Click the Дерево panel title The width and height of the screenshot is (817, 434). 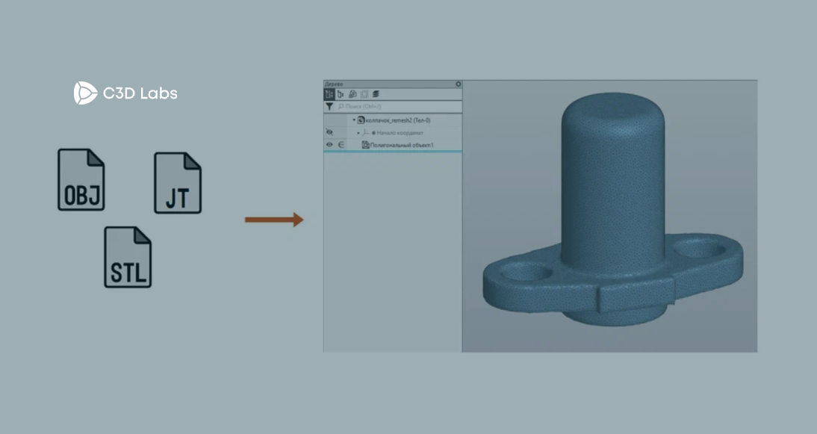tap(334, 84)
